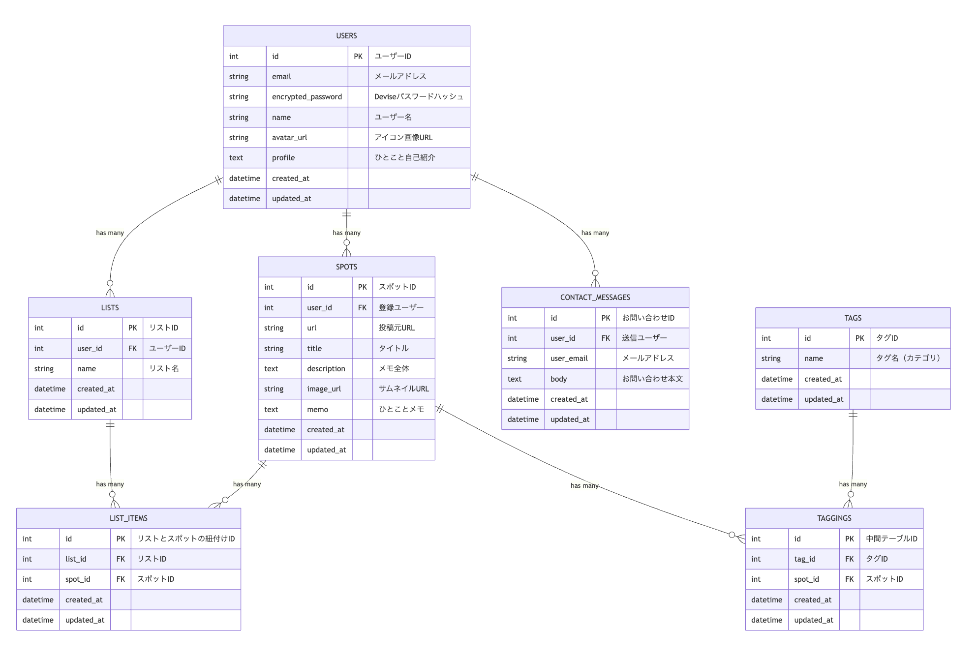Click has many label under TAGS

point(853,484)
